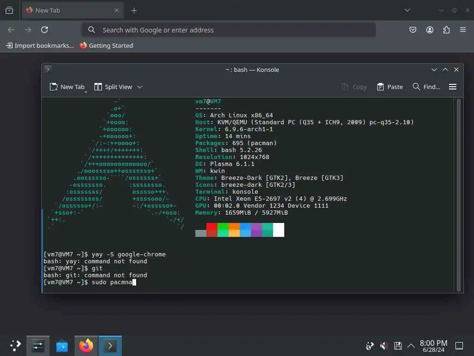Click the 'OS: Arch Linux x86_64' line

pyautogui.click(x=234, y=115)
